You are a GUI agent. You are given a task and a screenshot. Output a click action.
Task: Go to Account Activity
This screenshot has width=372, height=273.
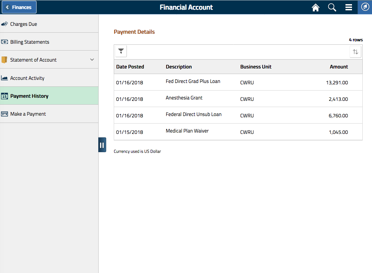[49, 78]
